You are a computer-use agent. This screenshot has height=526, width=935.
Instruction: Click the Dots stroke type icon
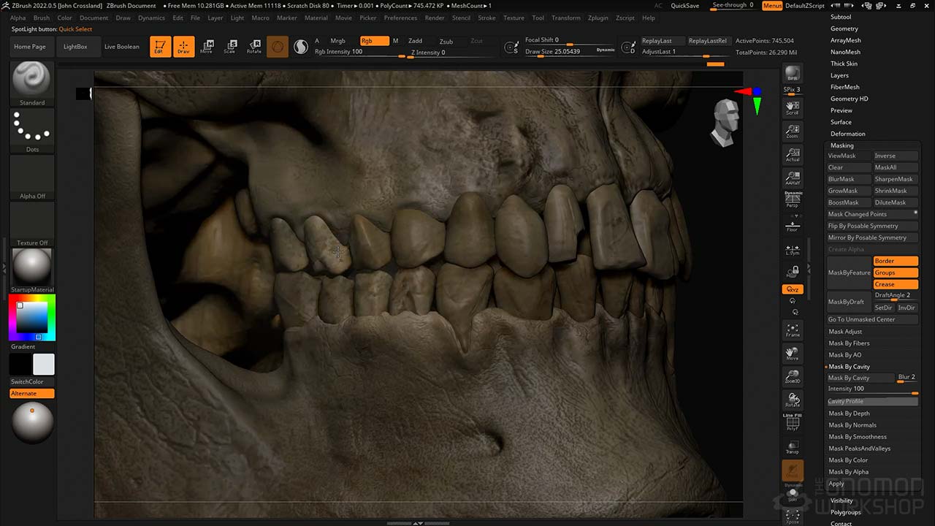tap(31, 128)
